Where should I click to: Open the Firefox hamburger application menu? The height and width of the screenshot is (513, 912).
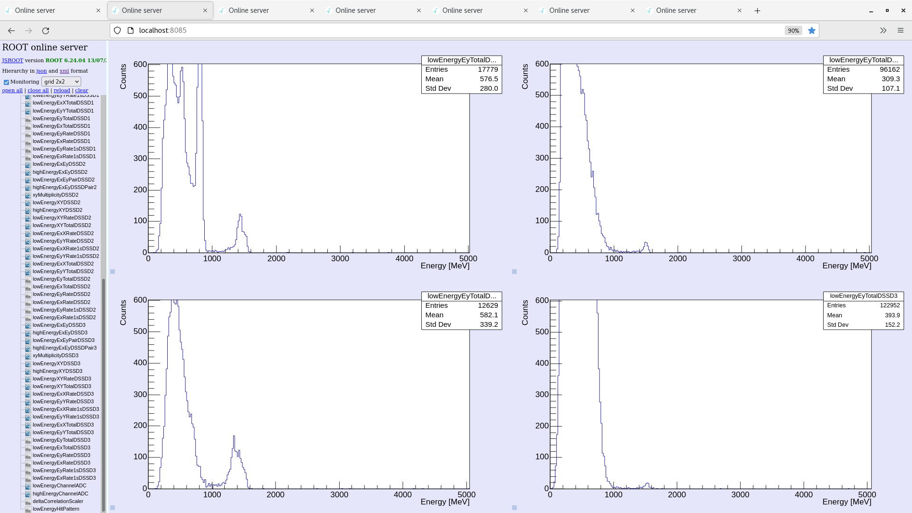coord(900,30)
